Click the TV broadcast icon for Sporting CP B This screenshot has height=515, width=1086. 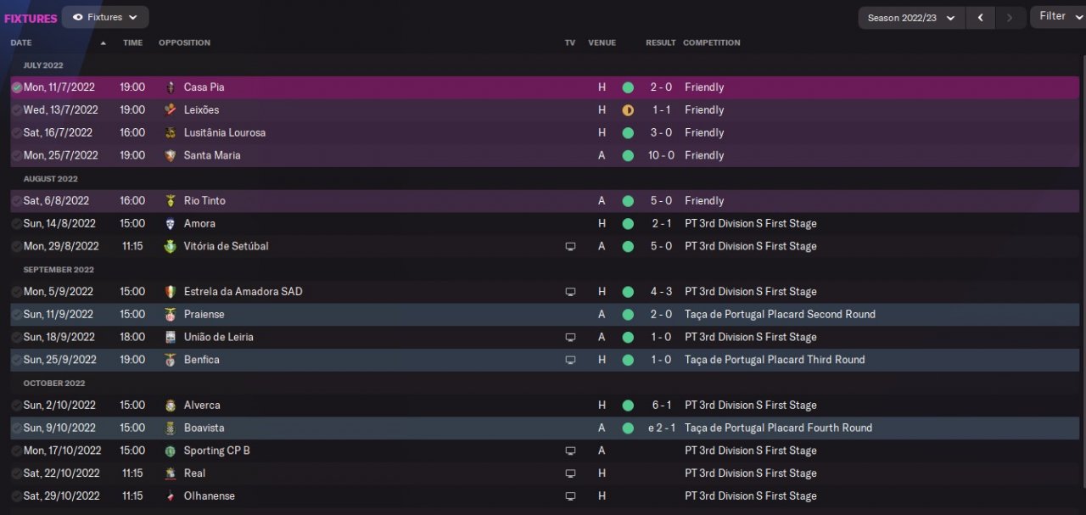(570, 451)
